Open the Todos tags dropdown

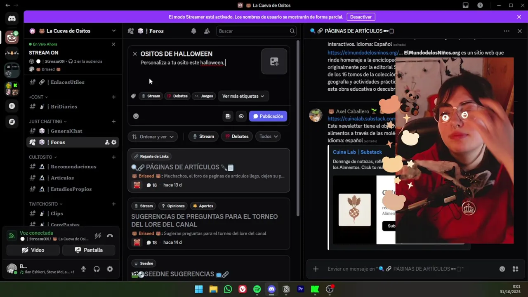(x=269, y=137)
